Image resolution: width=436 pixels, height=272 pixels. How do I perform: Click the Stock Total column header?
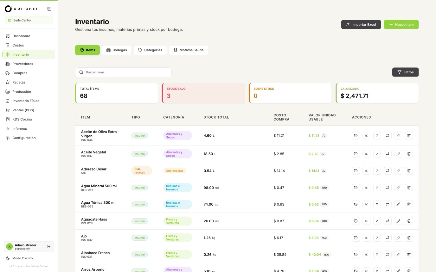click(216, 117)
